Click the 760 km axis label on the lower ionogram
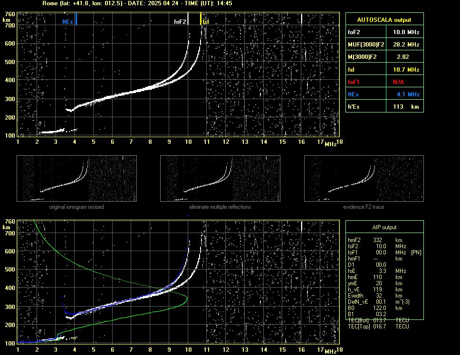Screen dimensions: 460x355 pos(10,222)
